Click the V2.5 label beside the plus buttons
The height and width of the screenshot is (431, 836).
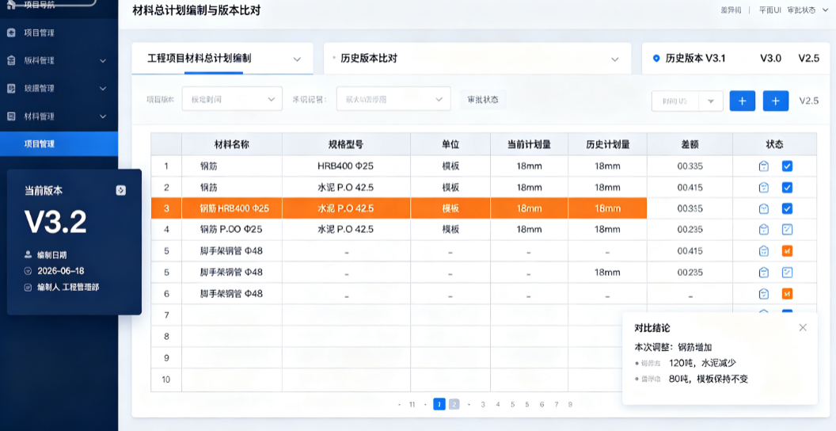tap(808, 101)
